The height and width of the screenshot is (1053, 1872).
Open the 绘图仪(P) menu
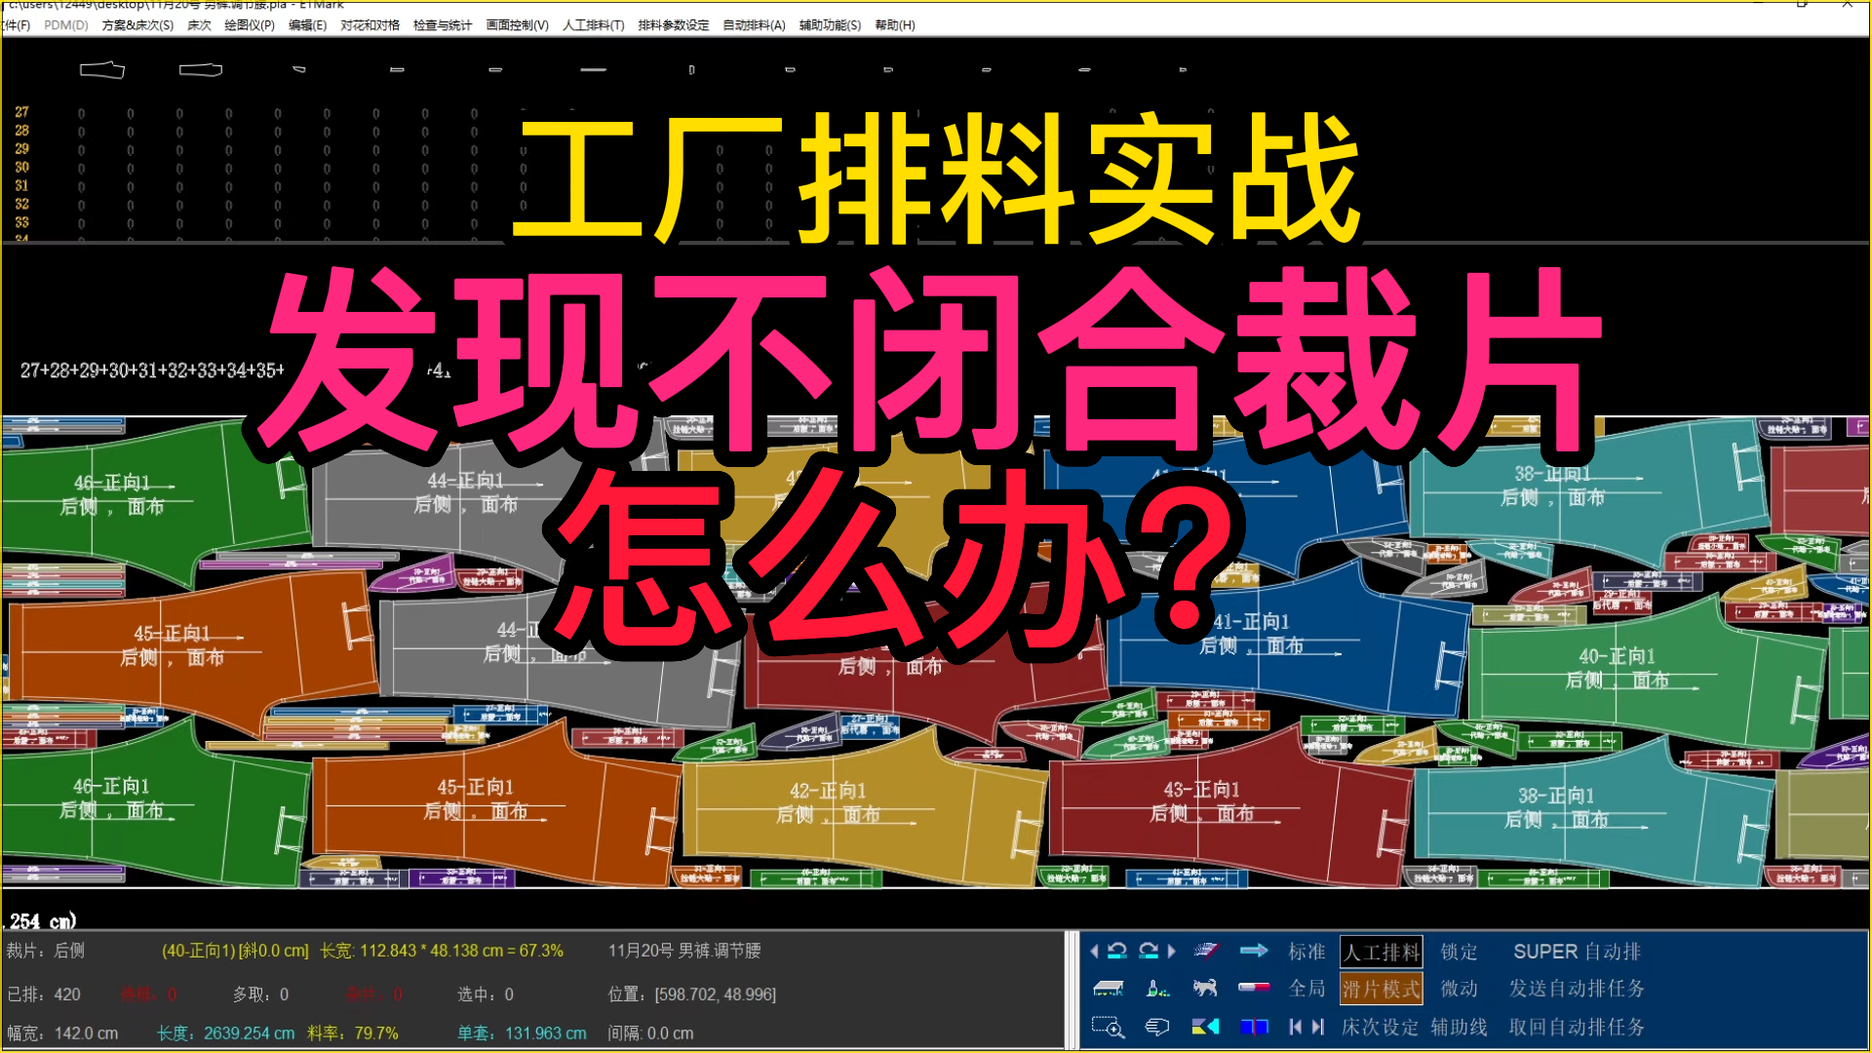pos(250,25)
